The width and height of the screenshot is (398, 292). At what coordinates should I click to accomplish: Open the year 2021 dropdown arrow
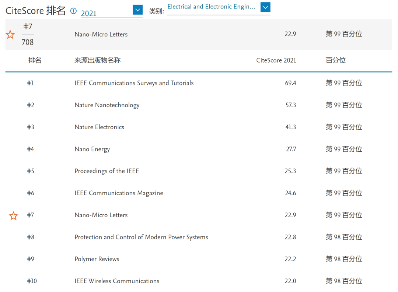tap(137, 10)
